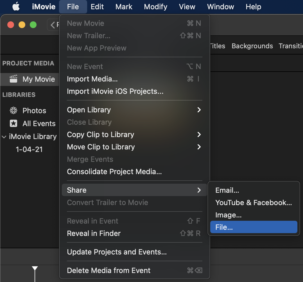Open the Help menu
This screenshot has width=303, height=282.
(x=253, y=7)
